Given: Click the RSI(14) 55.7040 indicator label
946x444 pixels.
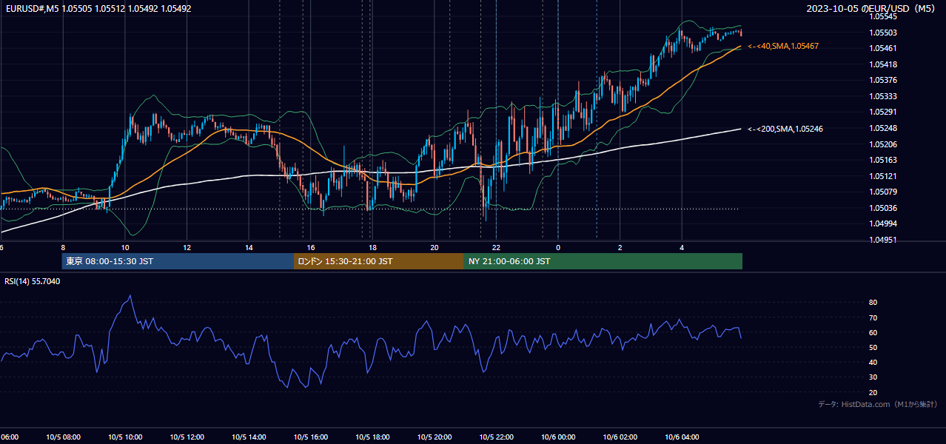Looking at the screenshot, I should point(33,281).
